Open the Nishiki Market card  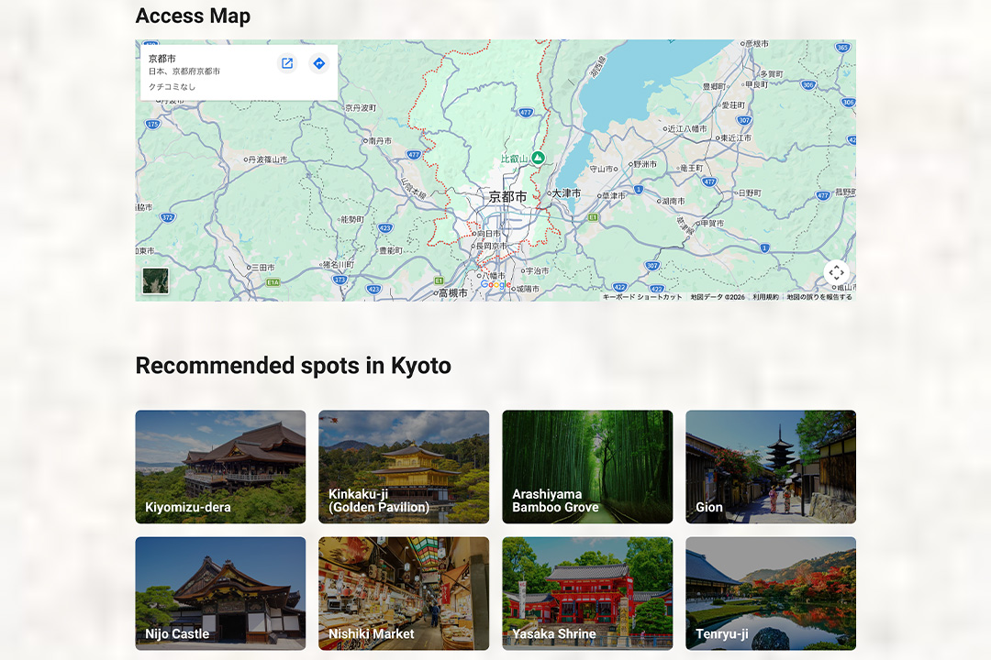404,593
